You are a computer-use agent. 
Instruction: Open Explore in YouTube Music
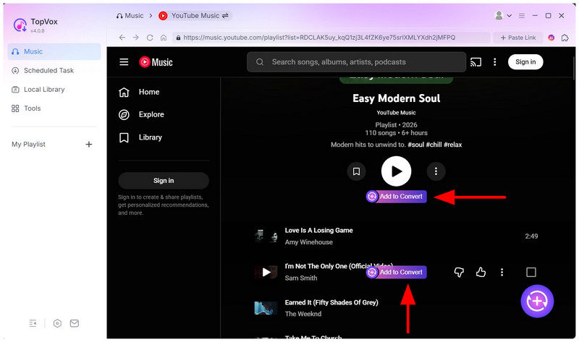click(141, 115)
